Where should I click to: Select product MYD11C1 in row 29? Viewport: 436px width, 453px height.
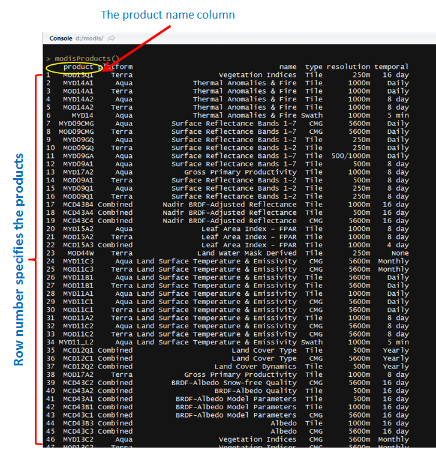click(78, 302)
